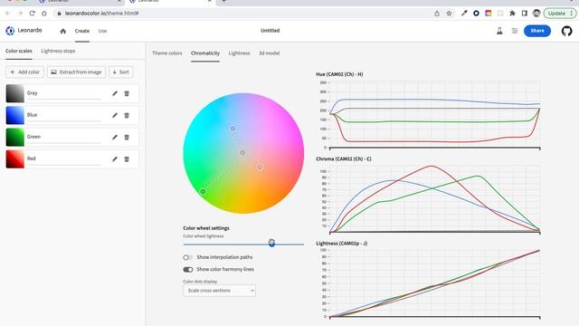Open the Theme colors tab
The width and height of the screenshot is (579, 326).
click(166, 53)
